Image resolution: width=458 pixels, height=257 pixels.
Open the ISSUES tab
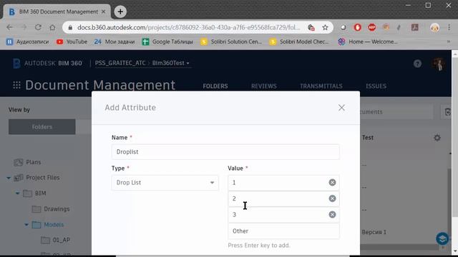(x=376, y=86)
